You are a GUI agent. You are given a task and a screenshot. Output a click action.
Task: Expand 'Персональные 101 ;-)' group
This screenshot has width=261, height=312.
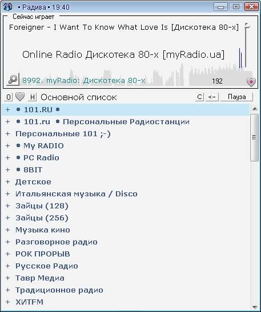pos(8,134)
